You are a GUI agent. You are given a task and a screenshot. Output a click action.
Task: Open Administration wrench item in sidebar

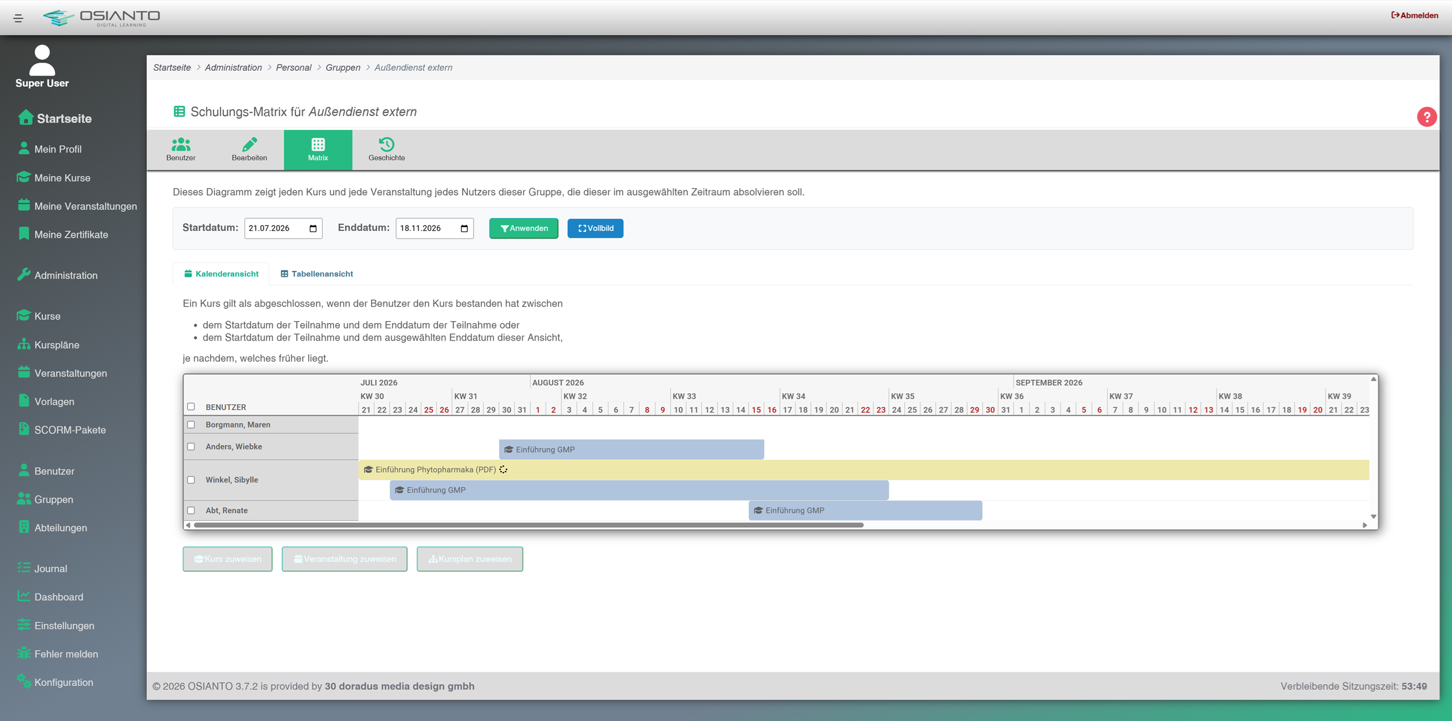point(57,275)
